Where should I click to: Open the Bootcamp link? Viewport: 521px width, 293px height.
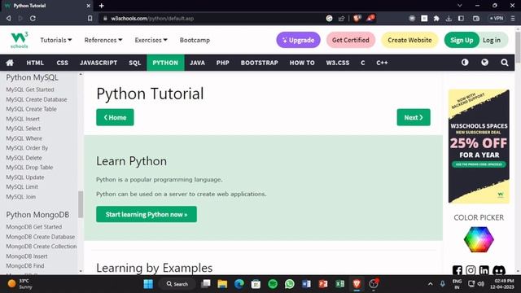195,40
